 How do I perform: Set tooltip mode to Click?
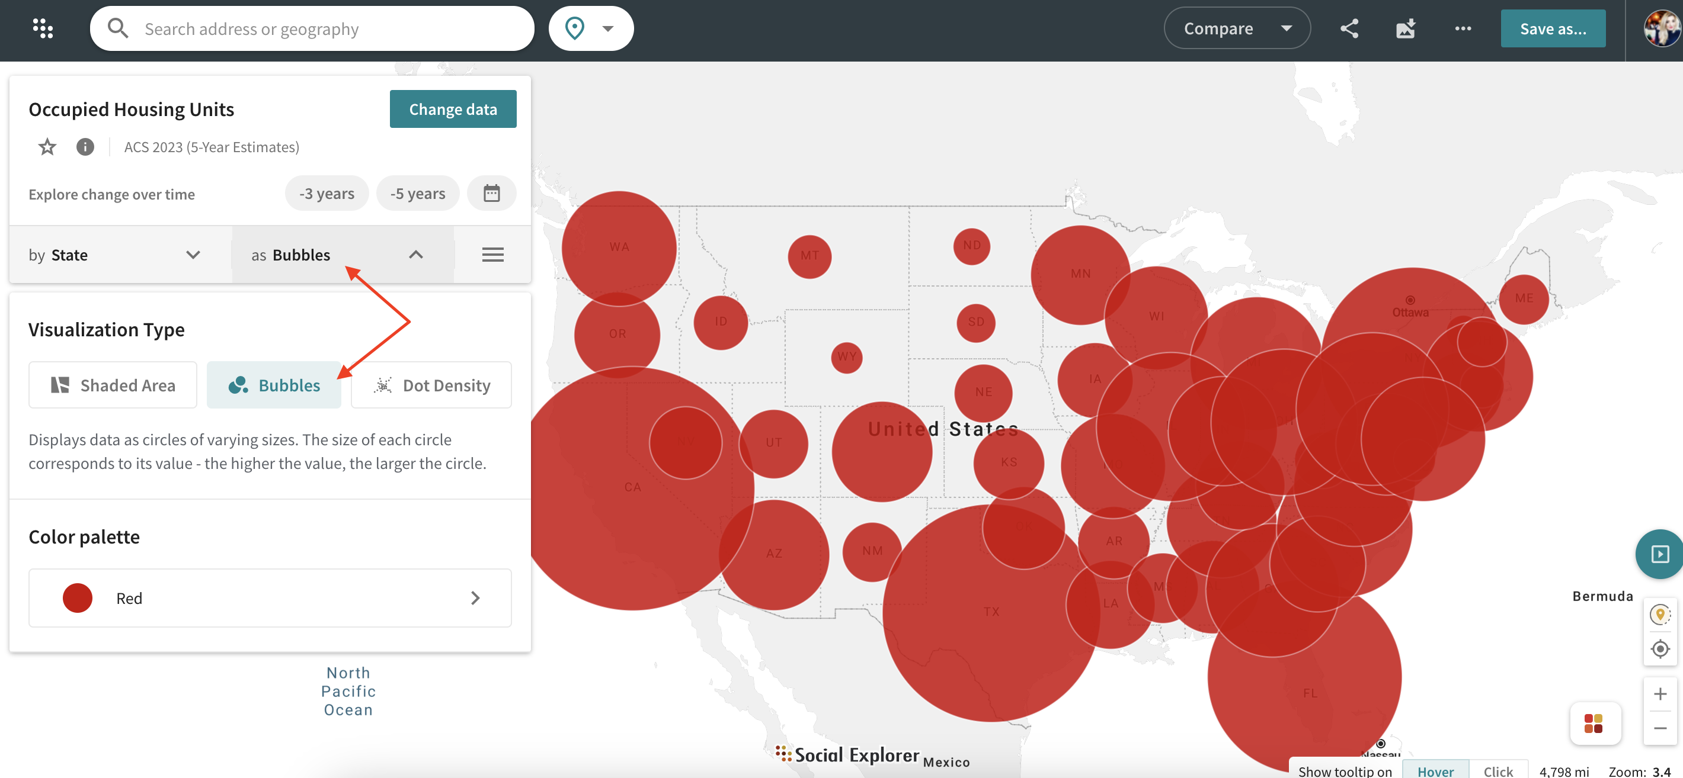1498,770
